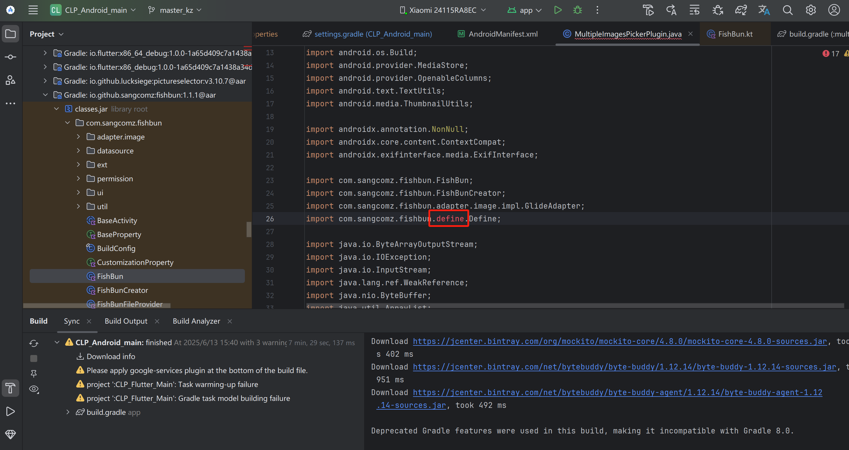
Task: Open the Xiaomi 24115RA8EC device dropdown
Action: click(x=443, y=10)
